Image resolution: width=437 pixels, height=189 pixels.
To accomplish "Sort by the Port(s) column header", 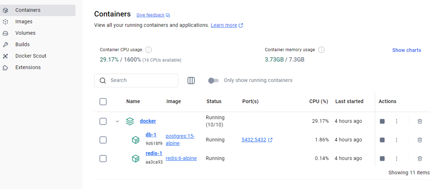I will [x=250, y=101].
